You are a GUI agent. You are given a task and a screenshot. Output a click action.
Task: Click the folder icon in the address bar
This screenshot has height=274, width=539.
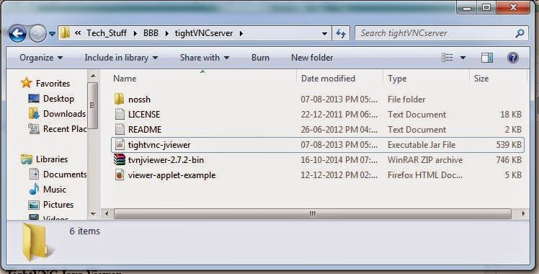click(65, 33)
